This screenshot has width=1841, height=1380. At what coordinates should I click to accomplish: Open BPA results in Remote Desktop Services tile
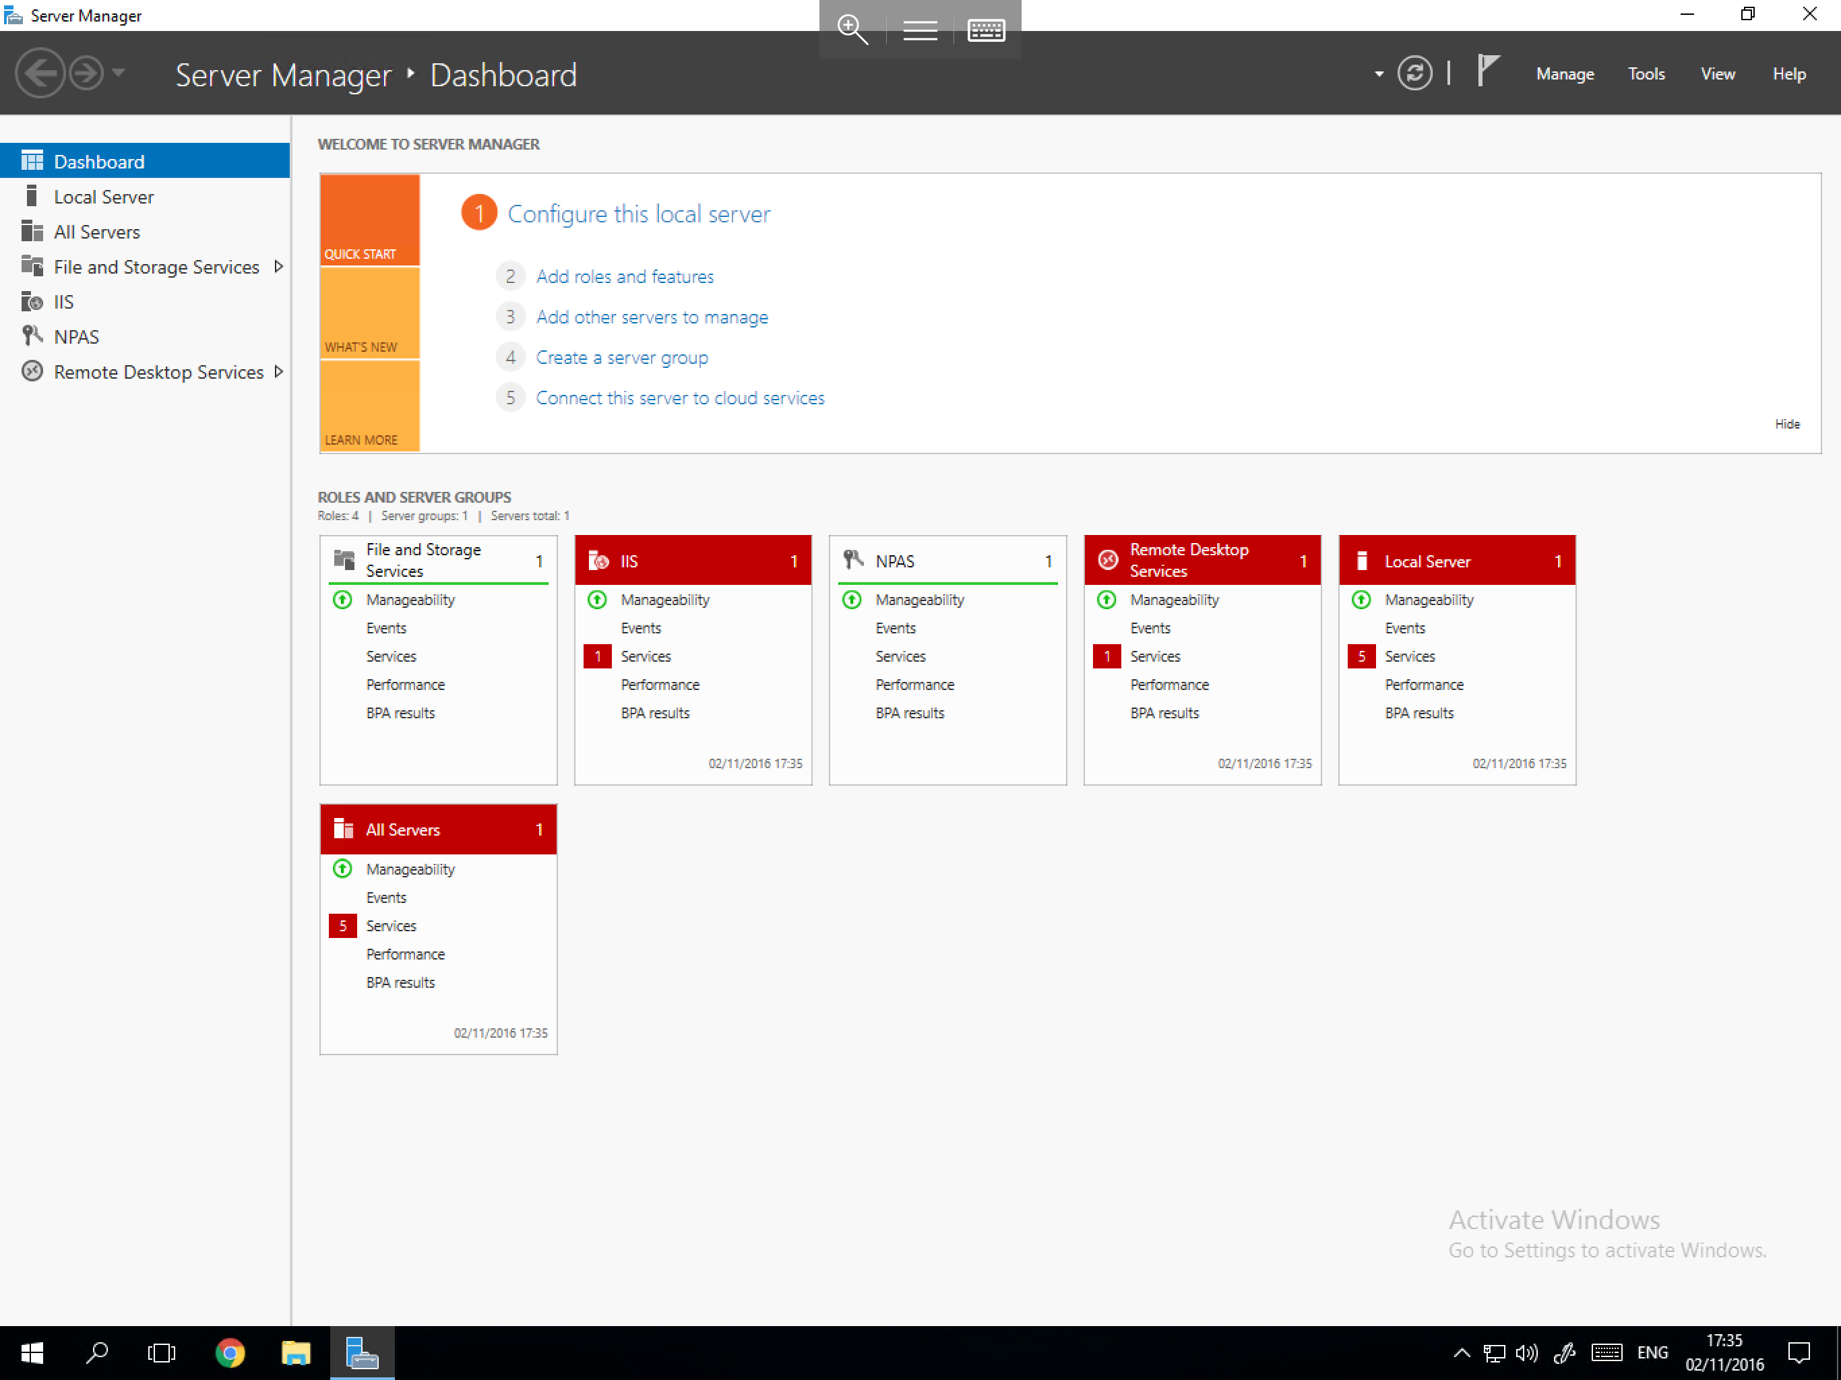1164,712
